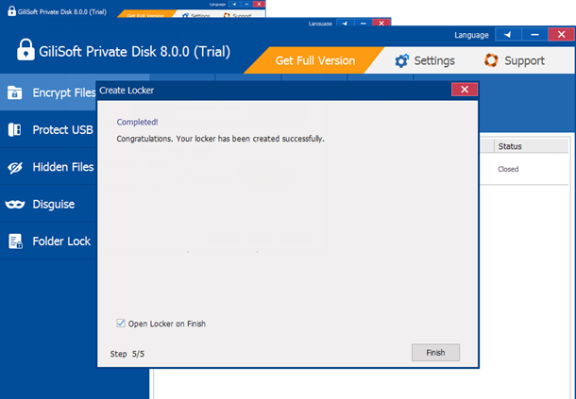Screen dimensions: 576x399
Task: Open Settings in the front window
Action: click(x=425, y=60)
